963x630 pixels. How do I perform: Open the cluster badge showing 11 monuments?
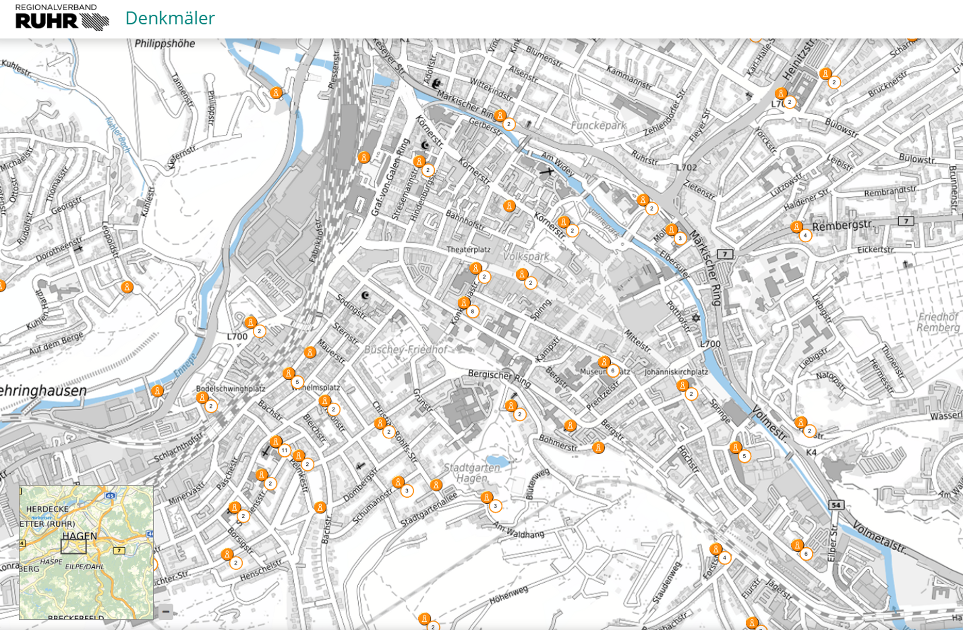[285, 450]
